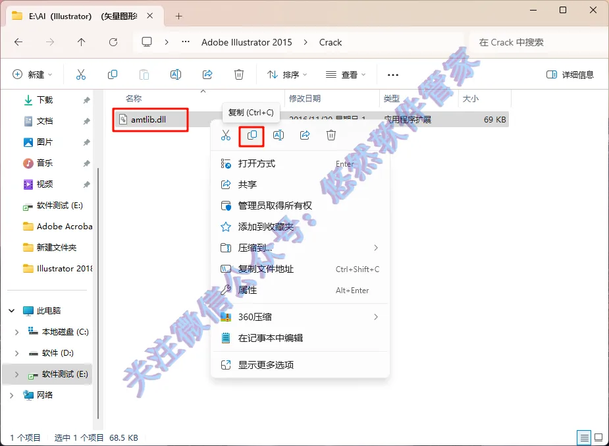The image size is (609, 446).
Task: Sort by the 修改日期 column header
Action: coord(305,99)
